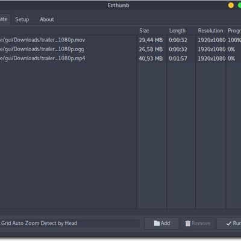This screenshot has height=241, width=241.
Task: Select the partially visible first tab
Action: coord(4,19)
